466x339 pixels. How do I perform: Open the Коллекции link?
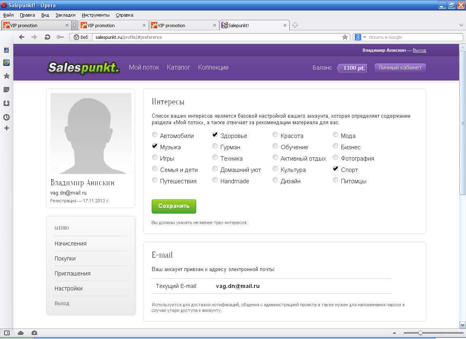point(213,68)
